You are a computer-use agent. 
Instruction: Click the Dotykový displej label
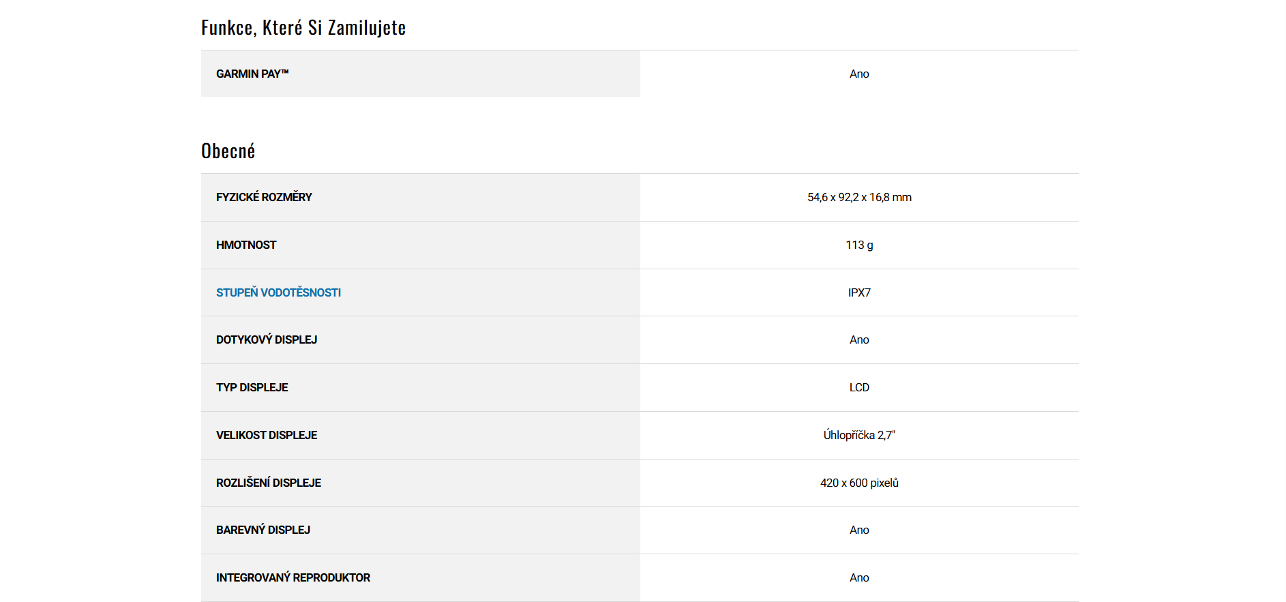[267, 340]
